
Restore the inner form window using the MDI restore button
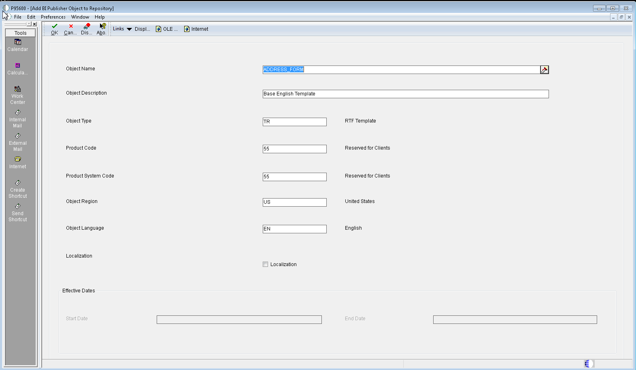(x=621, y=17)
